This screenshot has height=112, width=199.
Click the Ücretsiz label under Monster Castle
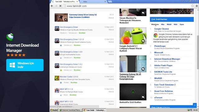pyautogui.click(x=74, y=82)
